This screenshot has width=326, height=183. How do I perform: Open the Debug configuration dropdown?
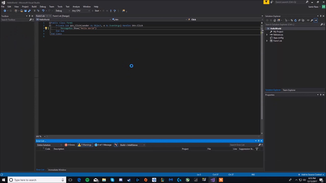pos(63,11)
